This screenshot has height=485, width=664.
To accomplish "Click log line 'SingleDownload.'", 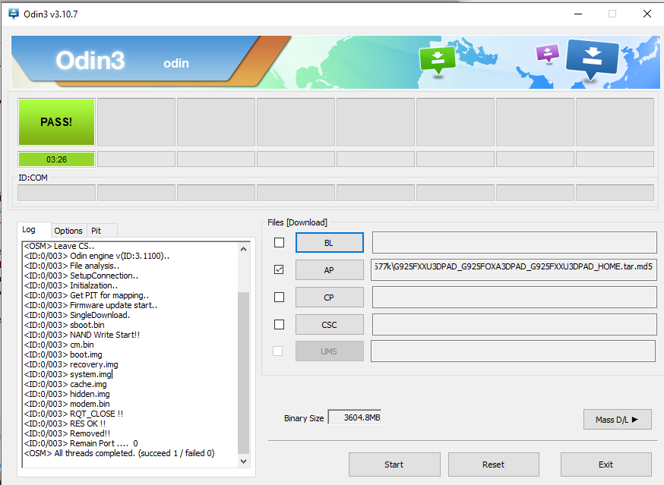I will pyautogui.click(x=77, y=315).
